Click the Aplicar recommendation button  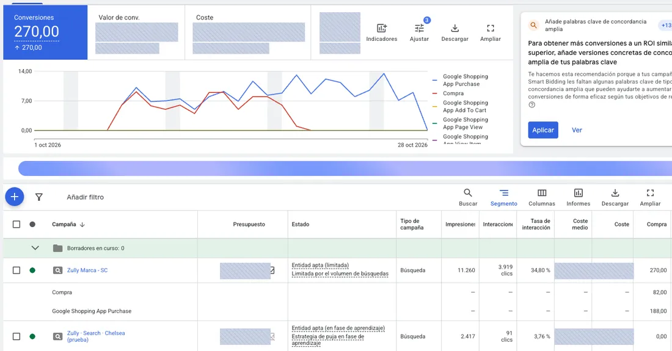(543, 130)
